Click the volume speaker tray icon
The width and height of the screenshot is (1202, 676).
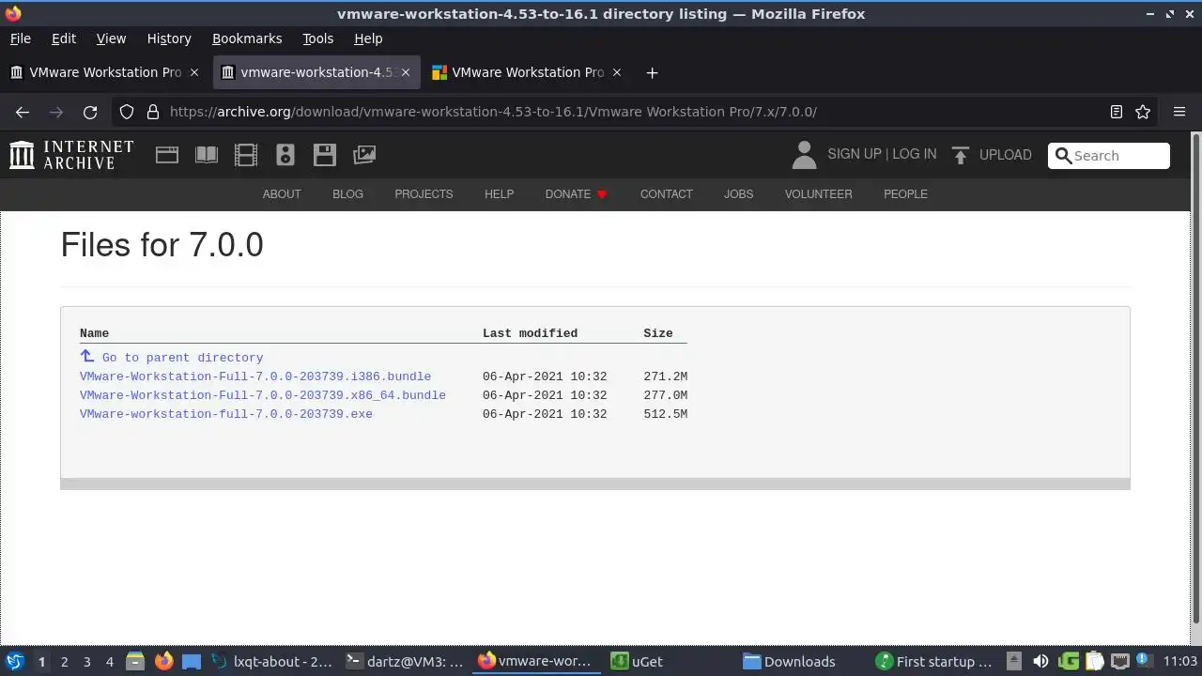(x=1040, y=662)
